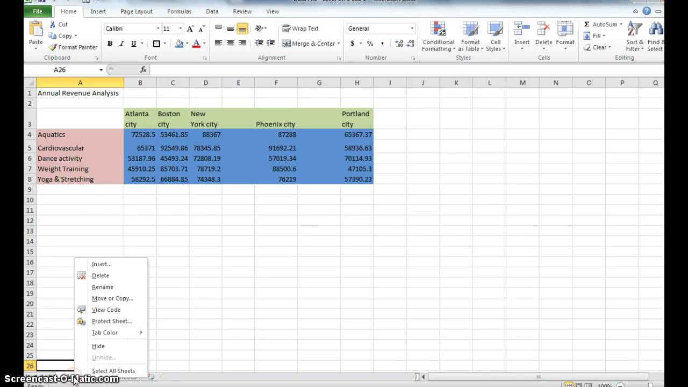Choose Select All Sheets
This screenshot has height=387, width=688.
[111, 371]
